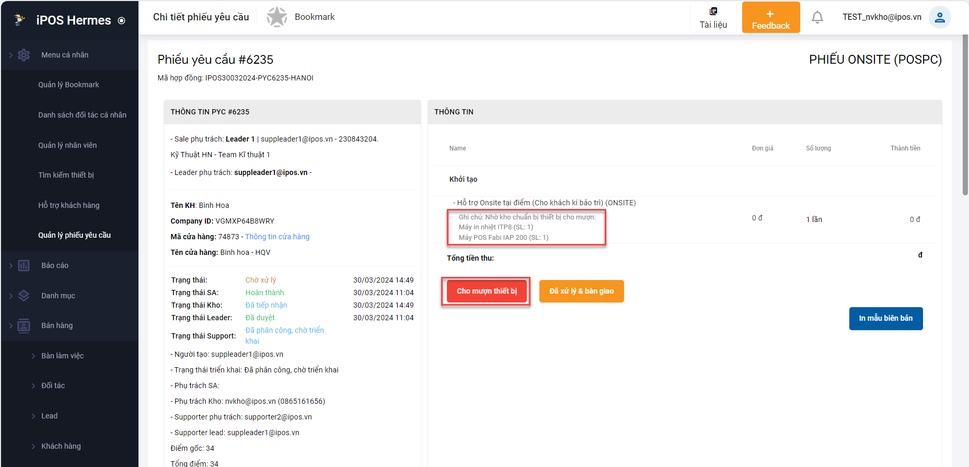Click Đã xử lý & bàn giao button
Viewport: 969px width, 467px height.
click(581, 291)
